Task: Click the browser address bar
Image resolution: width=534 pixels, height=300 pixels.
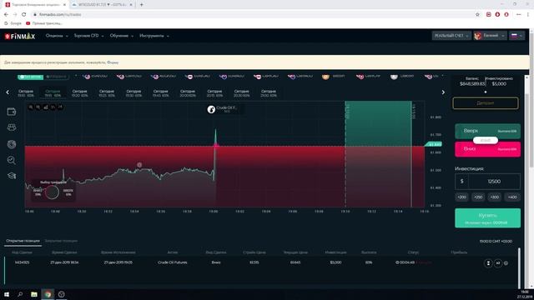Action: coord(252,15)
